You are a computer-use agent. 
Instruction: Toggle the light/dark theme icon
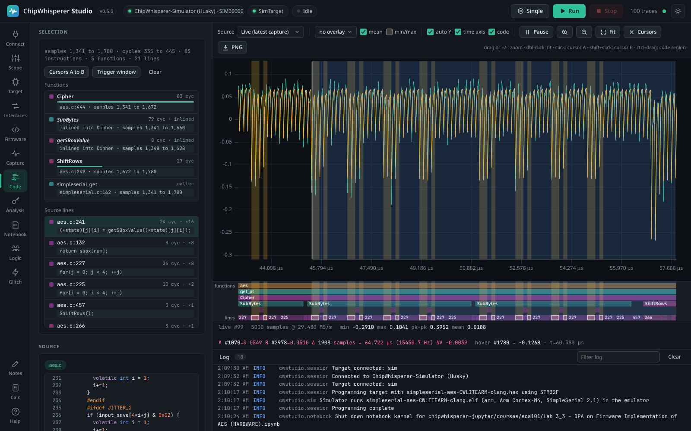point(678,11)
